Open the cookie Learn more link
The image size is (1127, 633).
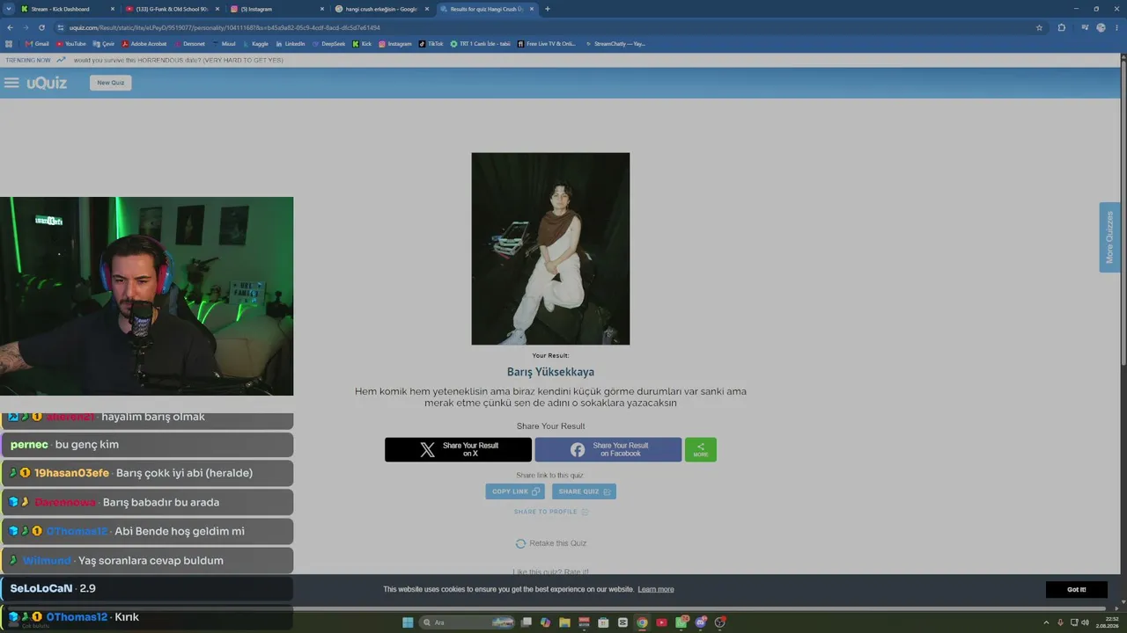[656, 589]
